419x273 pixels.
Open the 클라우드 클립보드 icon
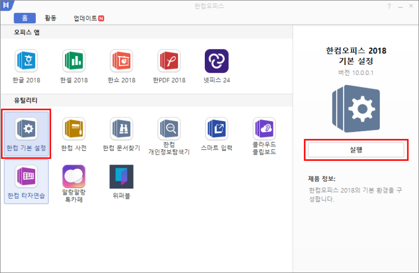click(x=264, y=129)
